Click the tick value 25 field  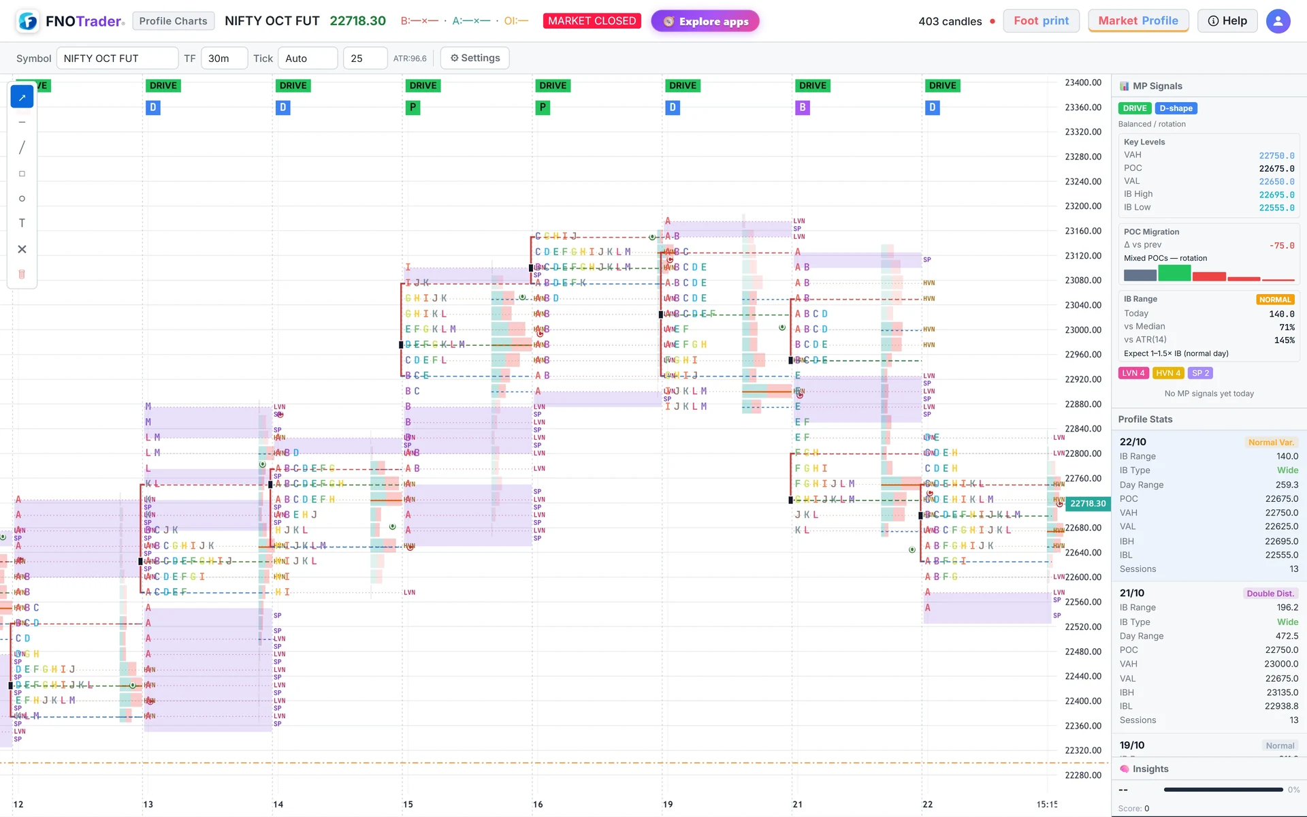click(365, 58)
